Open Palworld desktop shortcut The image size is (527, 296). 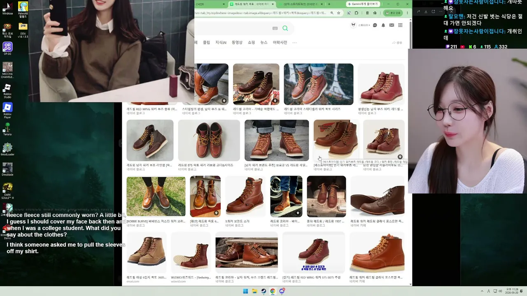coord(23,9)
